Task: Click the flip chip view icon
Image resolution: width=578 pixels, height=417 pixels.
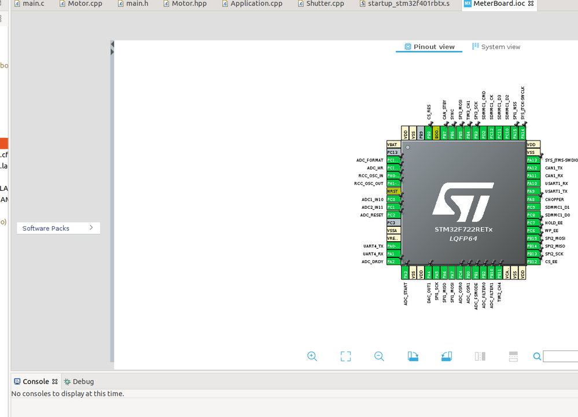Action: 480,356
